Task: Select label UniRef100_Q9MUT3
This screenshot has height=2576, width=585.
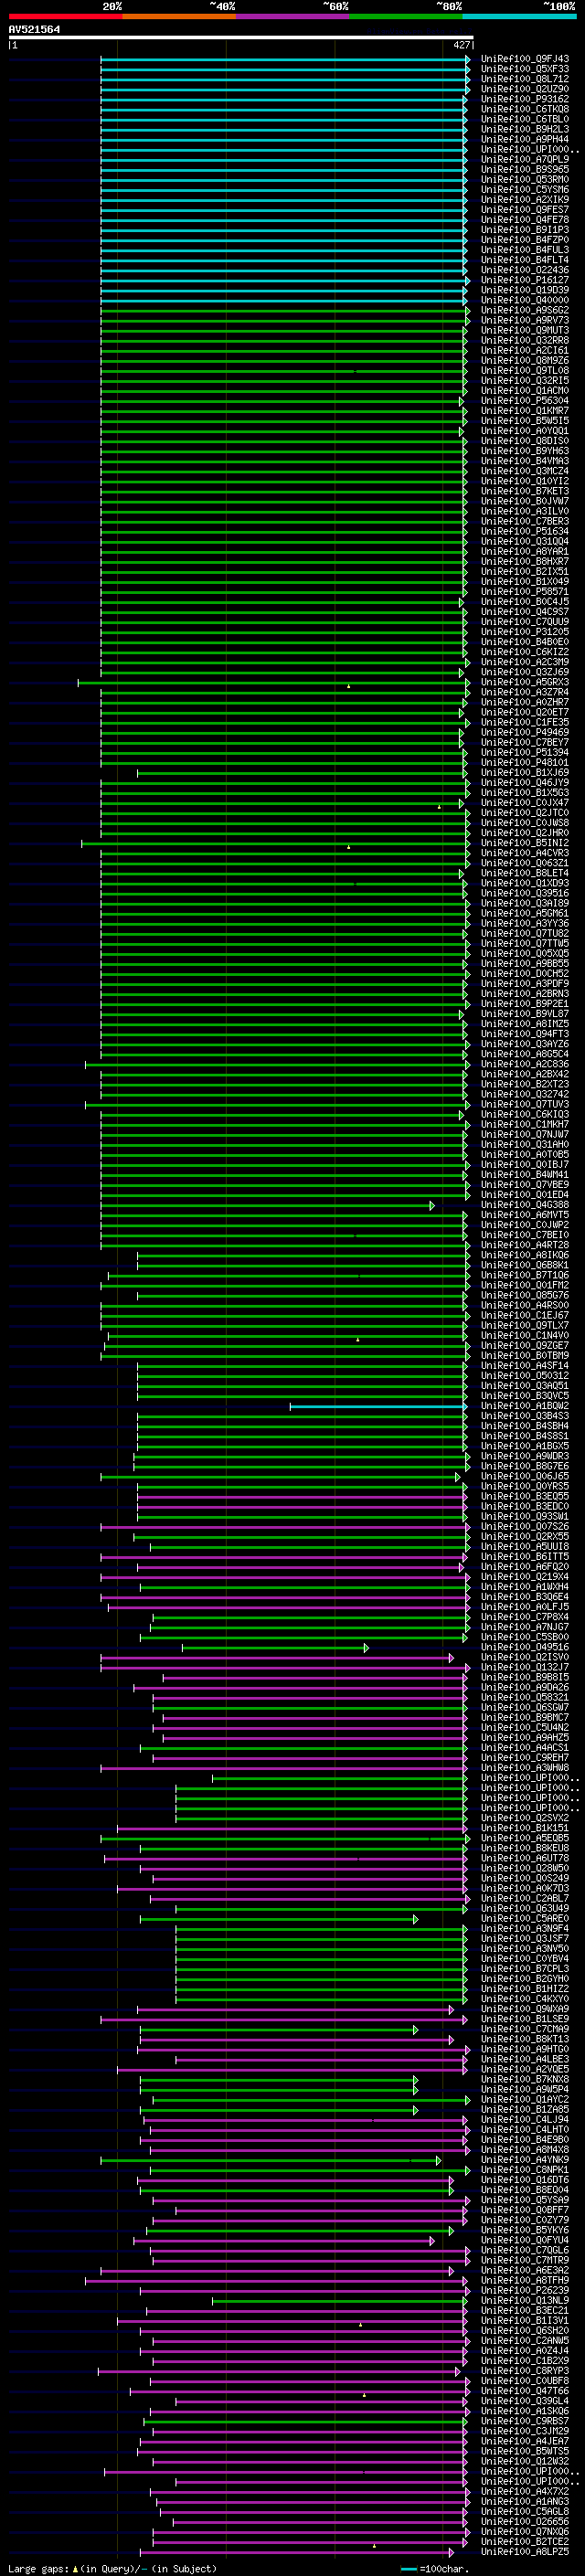Action: (x=524, y=330)
